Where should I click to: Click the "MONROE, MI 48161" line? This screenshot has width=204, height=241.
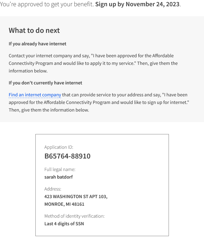pyautogui.click(x=64, y=204)
